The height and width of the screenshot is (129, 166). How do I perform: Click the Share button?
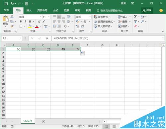(x=147, y=10)
